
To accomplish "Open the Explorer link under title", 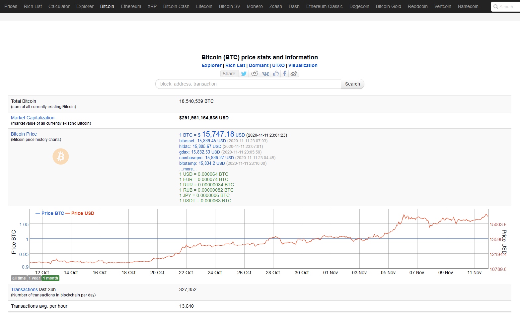I will [212, 65].
